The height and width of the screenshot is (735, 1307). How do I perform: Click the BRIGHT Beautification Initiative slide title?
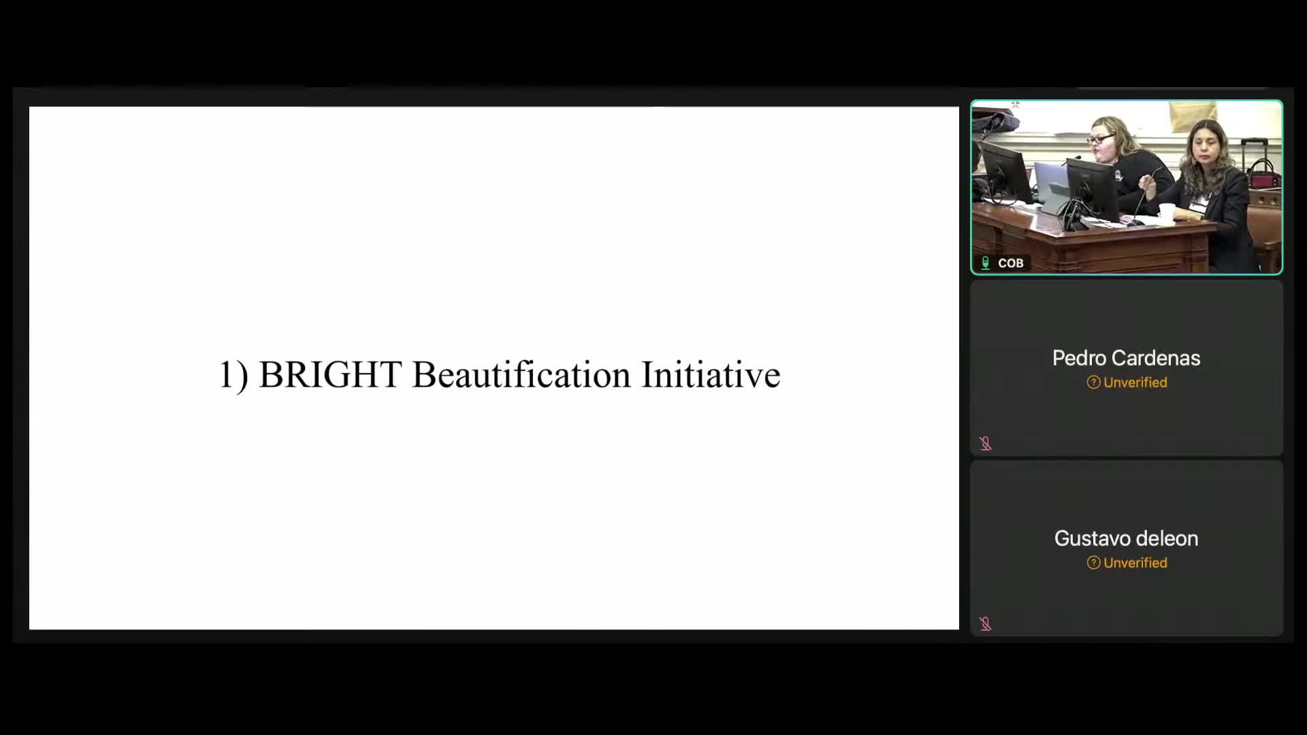click(499, 374)
